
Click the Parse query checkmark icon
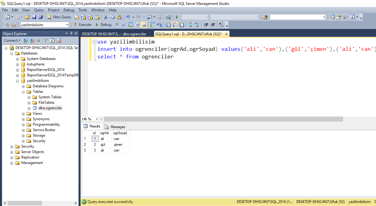coord(124,25)
